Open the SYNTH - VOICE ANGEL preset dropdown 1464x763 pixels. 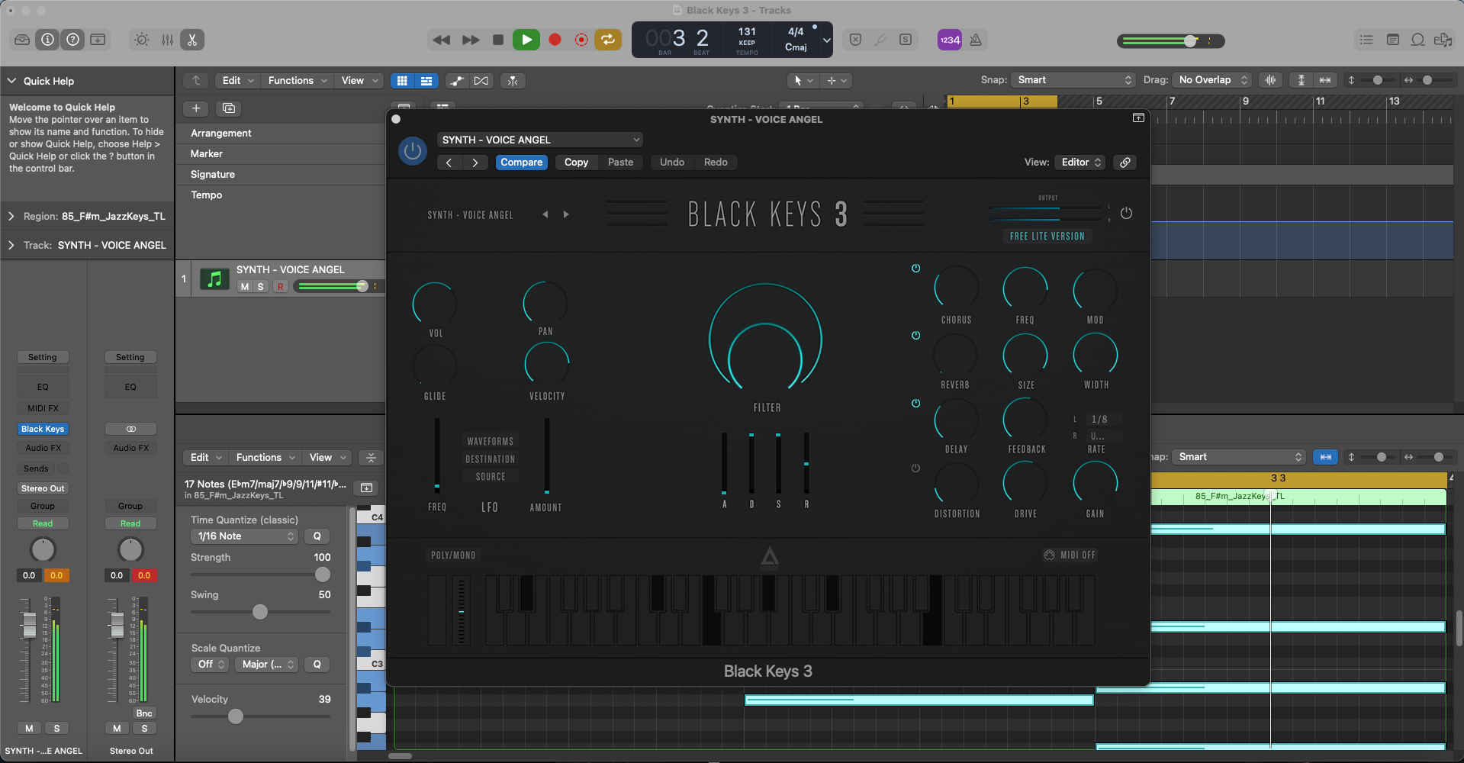(540, 140)
